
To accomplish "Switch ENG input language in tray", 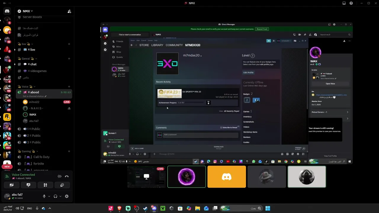I will pyautogui.click(x=30, y=208).
